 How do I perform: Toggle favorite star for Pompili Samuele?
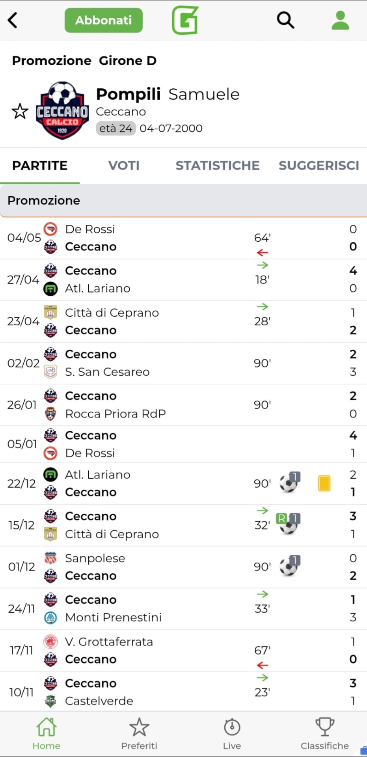[20, 111]
